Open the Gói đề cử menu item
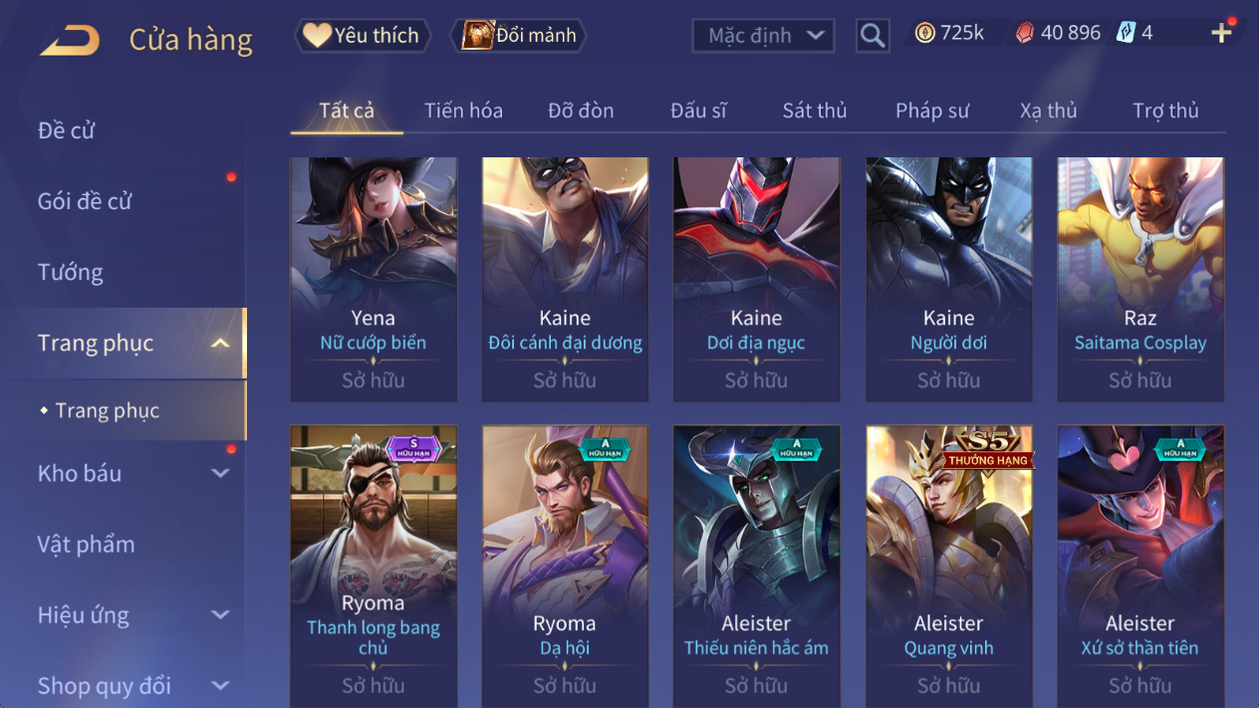1259x708 pixels. point(85,201)
